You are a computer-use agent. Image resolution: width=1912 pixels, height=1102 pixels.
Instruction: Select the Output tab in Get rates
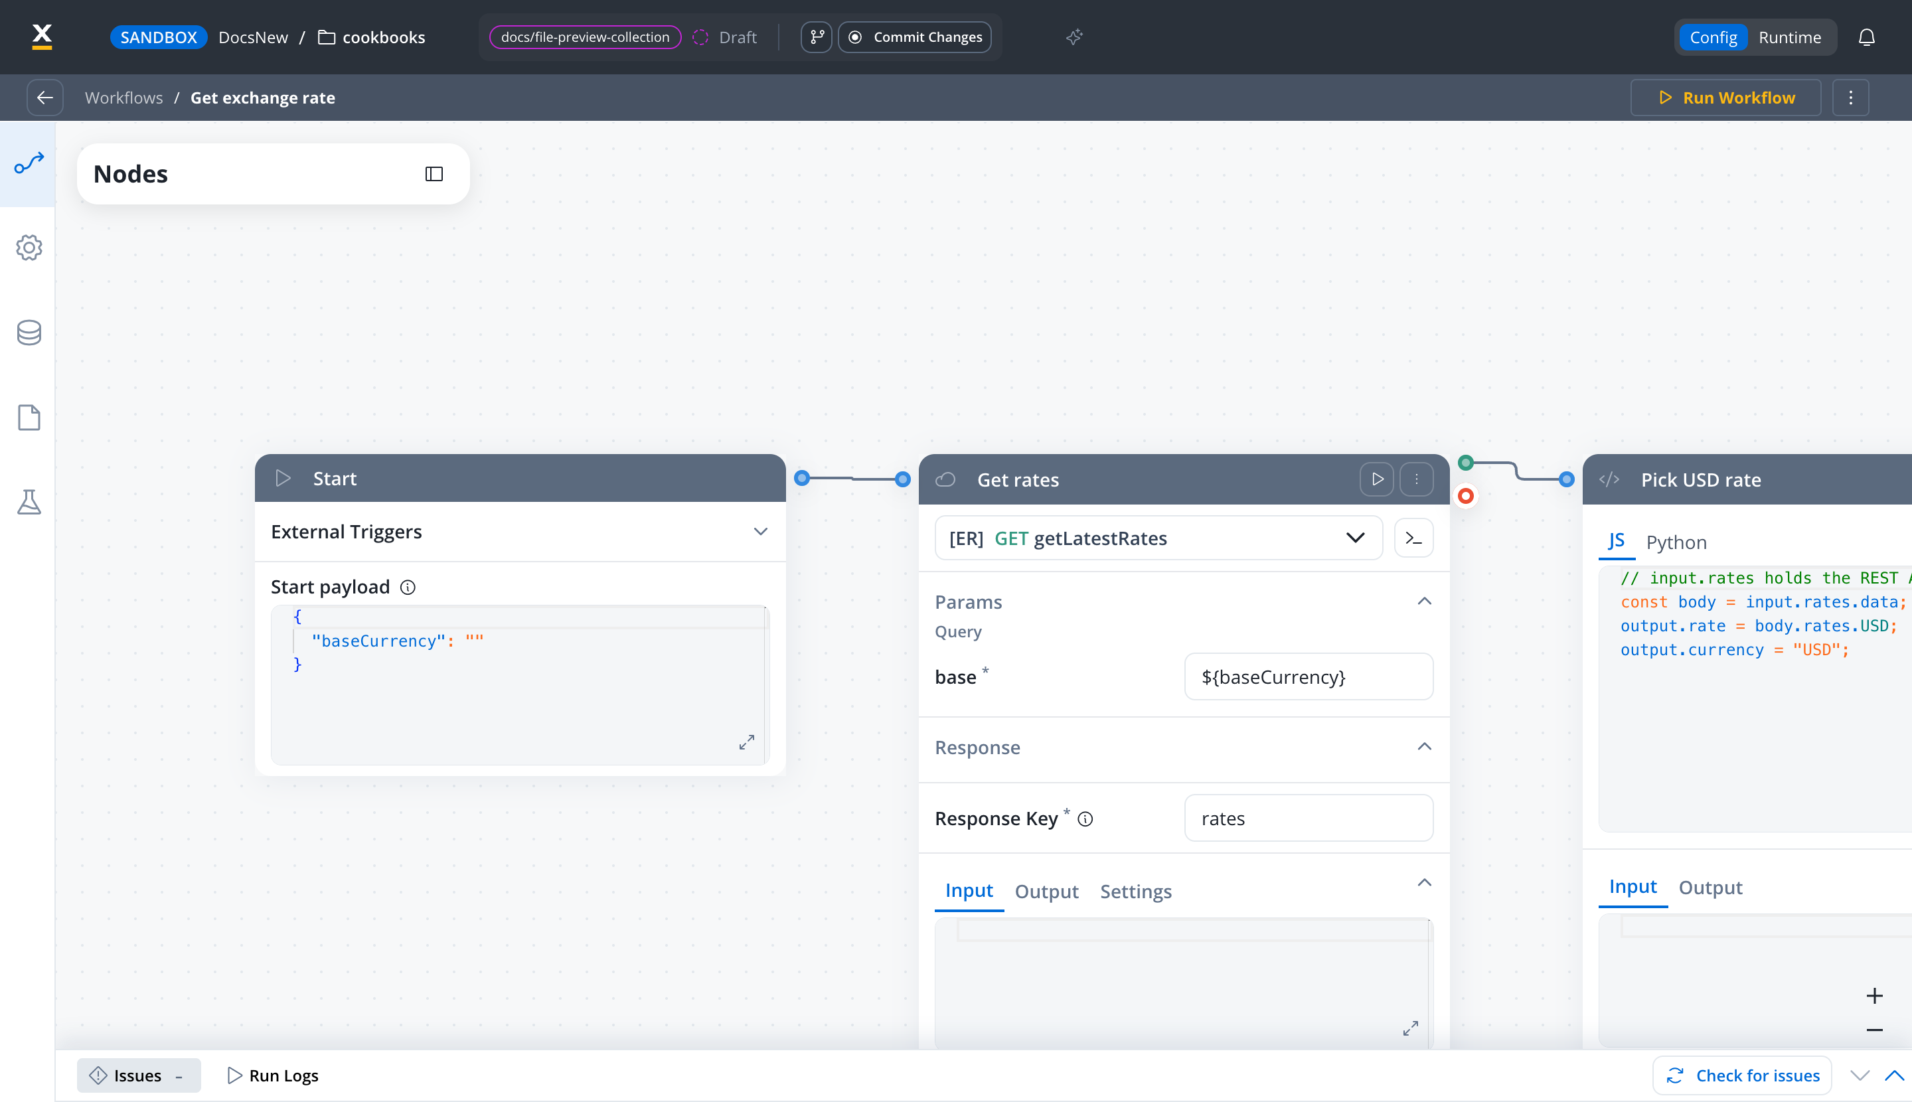pyautogui.click(x=1046, y=892)
